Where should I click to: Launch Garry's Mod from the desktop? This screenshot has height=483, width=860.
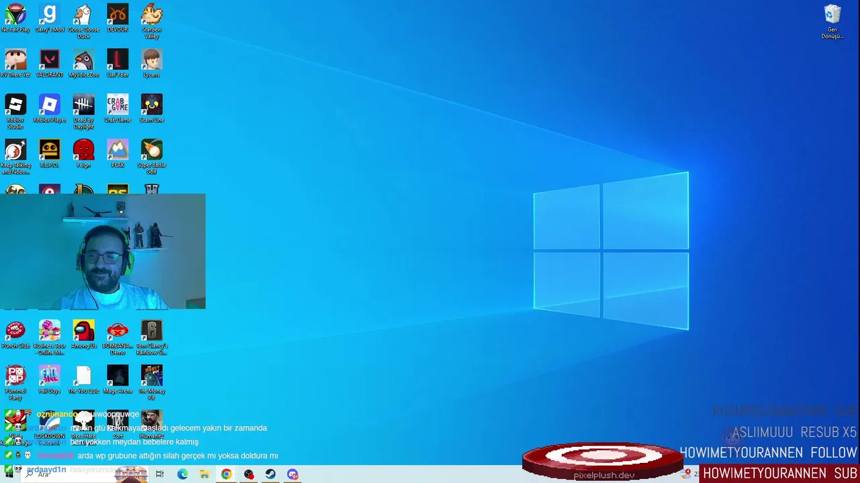[49, 18]
